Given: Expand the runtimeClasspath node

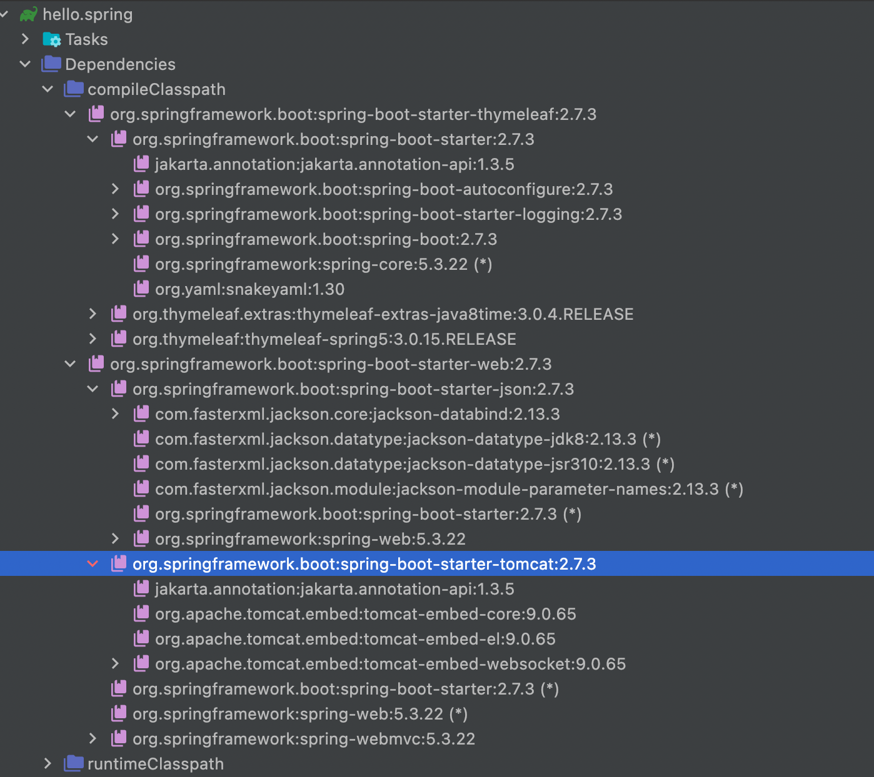Looking at the screenshot, I should pos(48,763).
